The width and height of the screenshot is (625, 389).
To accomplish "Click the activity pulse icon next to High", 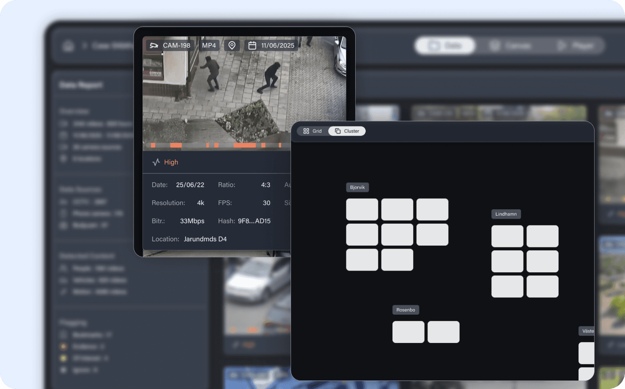I will pyautogui.click(x=156, y=162).
